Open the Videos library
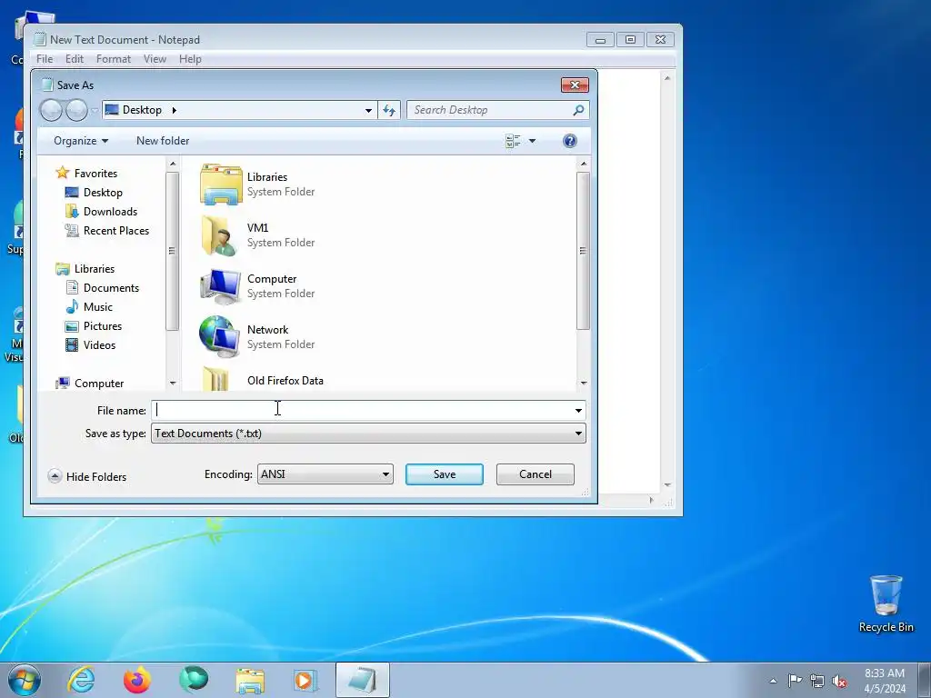Viewport: 931px width, 698px height. 99,344
